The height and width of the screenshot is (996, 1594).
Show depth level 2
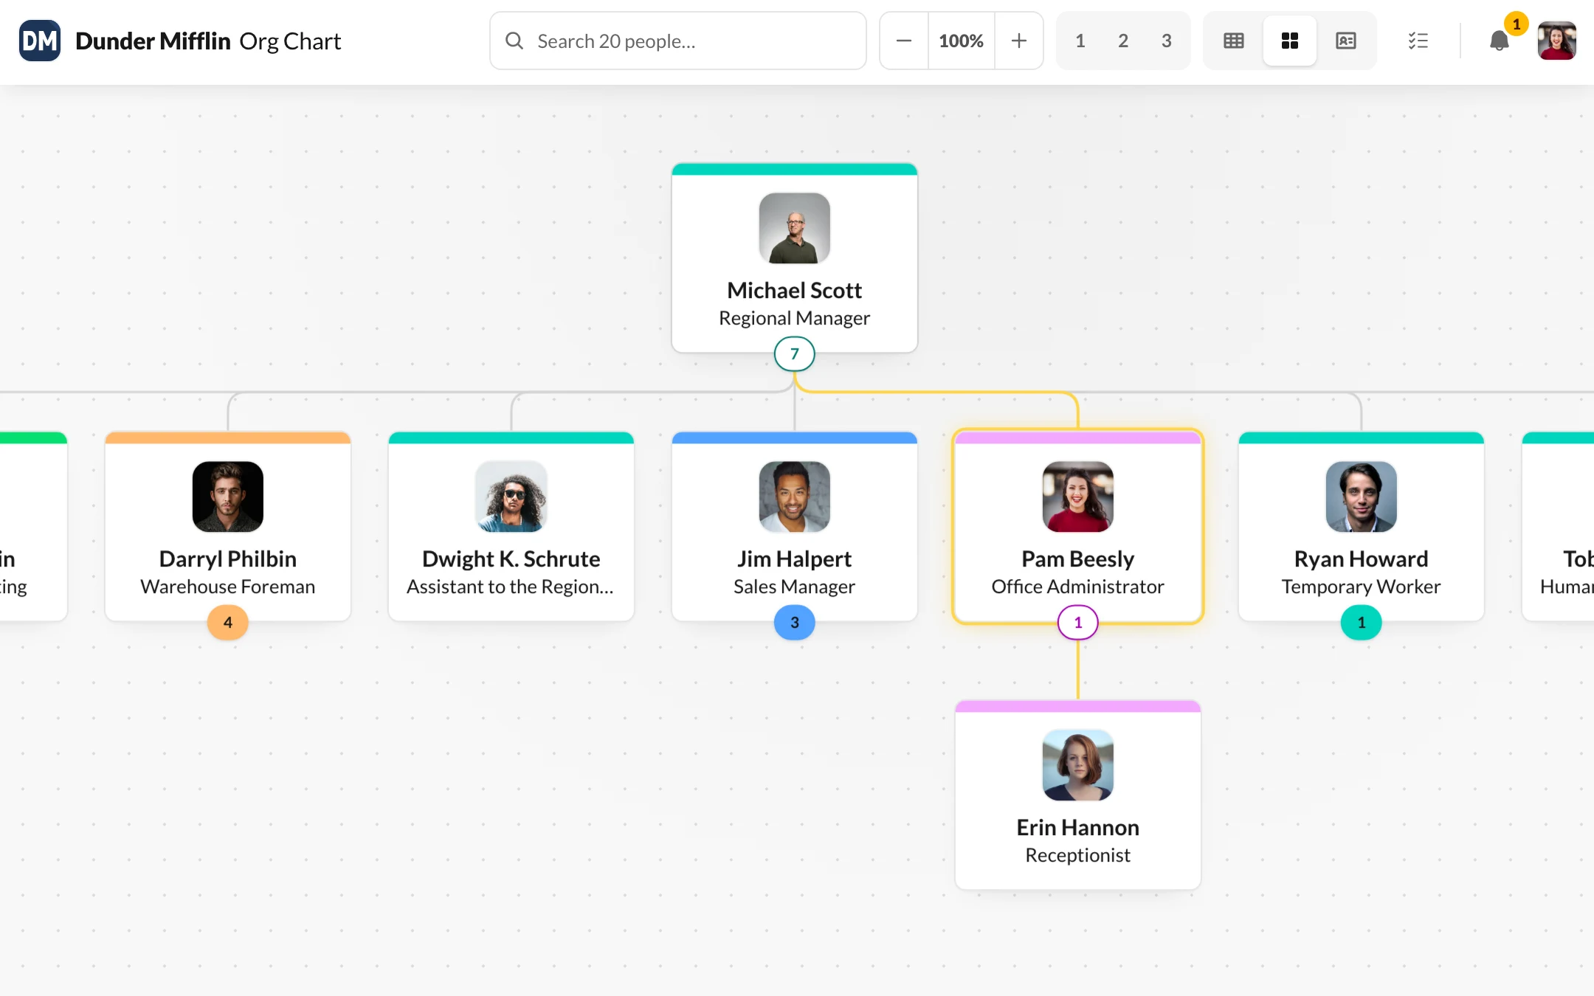[1123, 41]
